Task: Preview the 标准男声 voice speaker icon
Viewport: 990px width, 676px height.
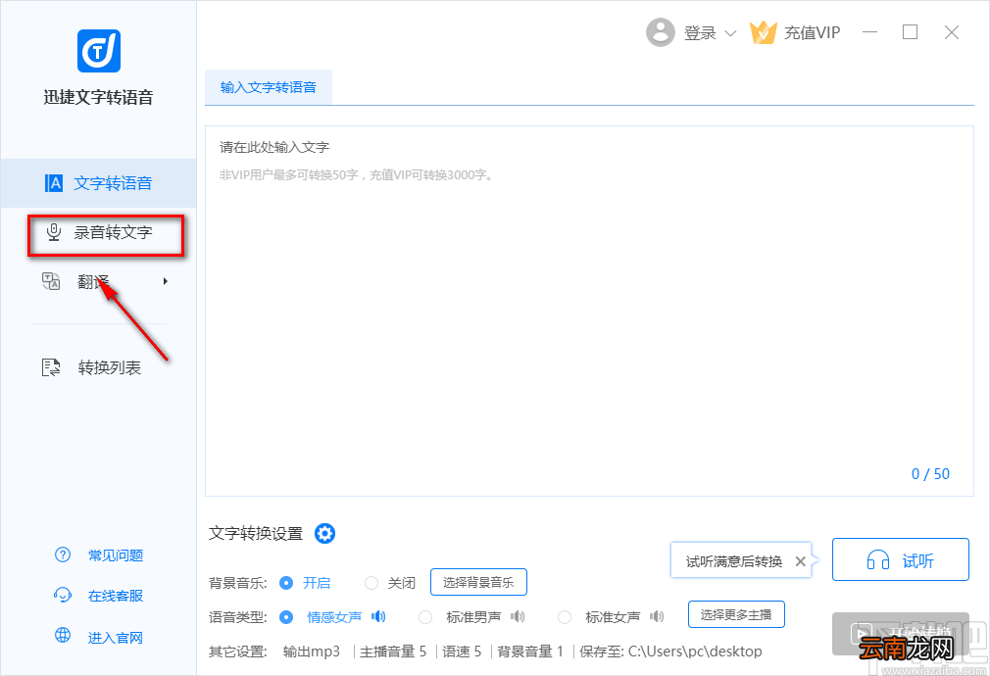Action: (x=518, y=616)
